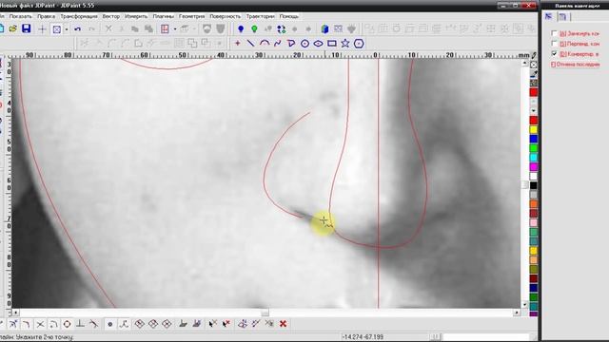Viewport: 609px width, 342px height.
Task: Open the color palette dropdown arrow
Action: click(533, 110)
